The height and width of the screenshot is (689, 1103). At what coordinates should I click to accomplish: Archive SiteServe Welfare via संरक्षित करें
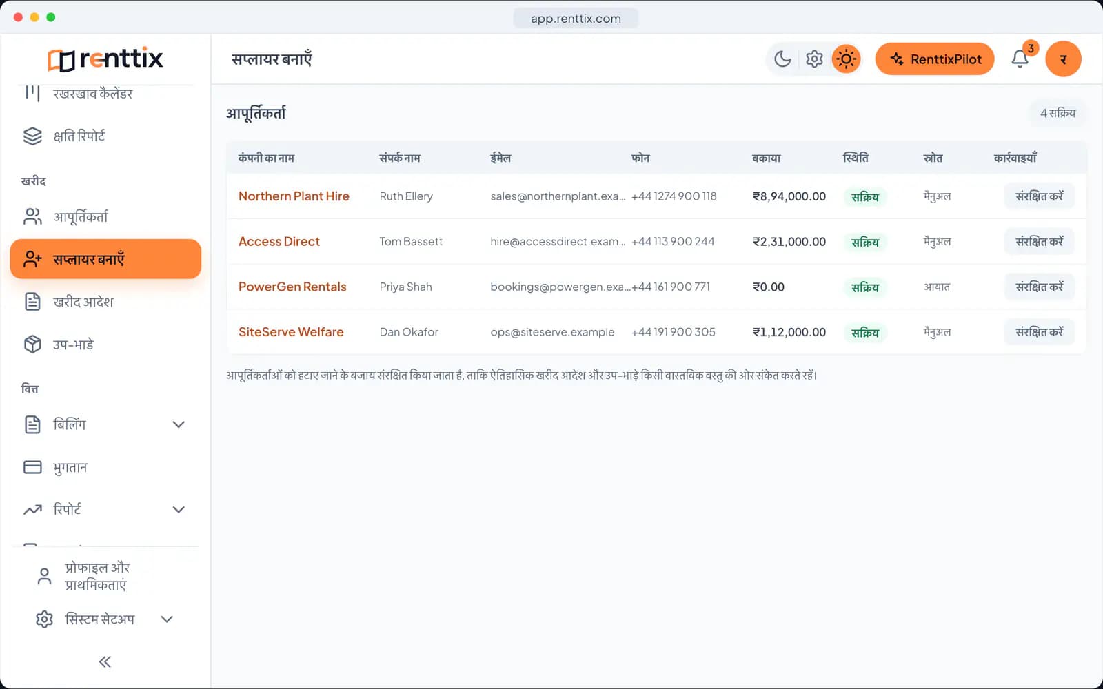pos(1039,332)
